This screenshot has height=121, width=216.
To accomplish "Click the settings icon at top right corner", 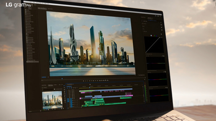I will tap(158, 16).
